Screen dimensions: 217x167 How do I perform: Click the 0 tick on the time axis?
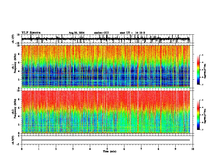(x=22, y=149)
